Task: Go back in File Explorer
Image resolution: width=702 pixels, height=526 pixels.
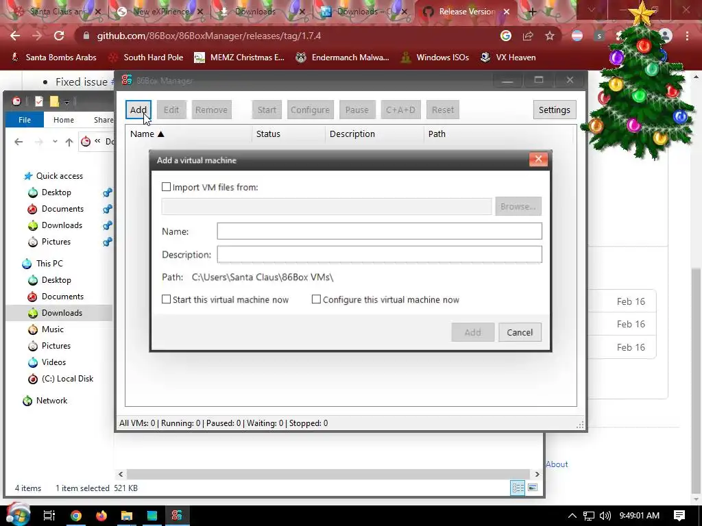Action: (19, 142)
